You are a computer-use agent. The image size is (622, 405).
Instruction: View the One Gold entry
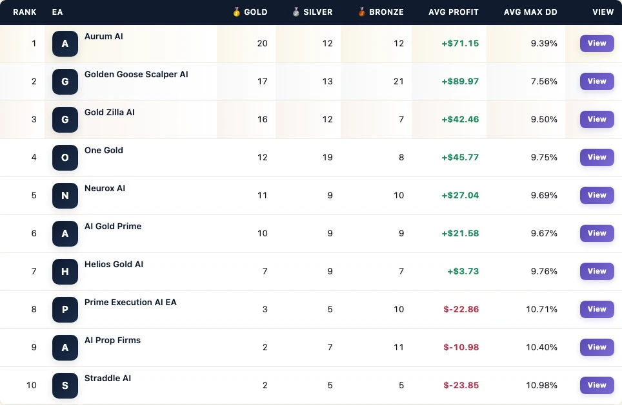597,157
